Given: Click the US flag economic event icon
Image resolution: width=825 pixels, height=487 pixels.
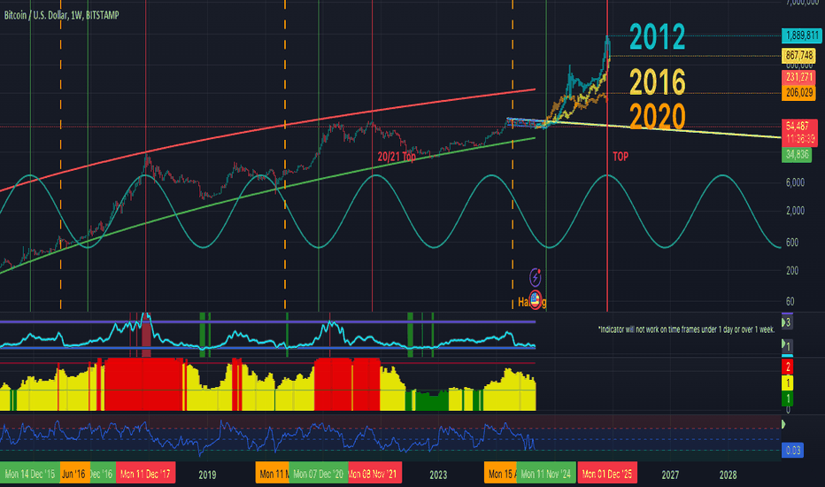Looking at the screenshot, I should pos(535,300).
